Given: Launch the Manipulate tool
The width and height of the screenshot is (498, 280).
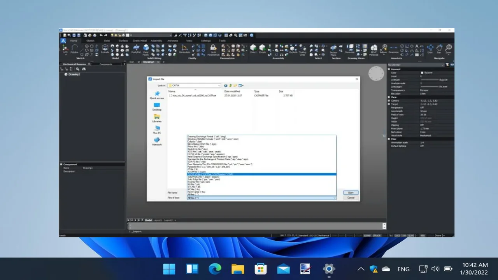Looking at the screenshot, I should pyautogui.click(x=184, y=49).
